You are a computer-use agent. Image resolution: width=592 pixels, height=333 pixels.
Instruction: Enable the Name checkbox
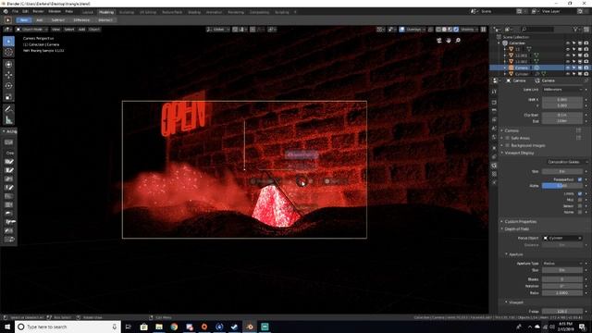pos(580,212)
